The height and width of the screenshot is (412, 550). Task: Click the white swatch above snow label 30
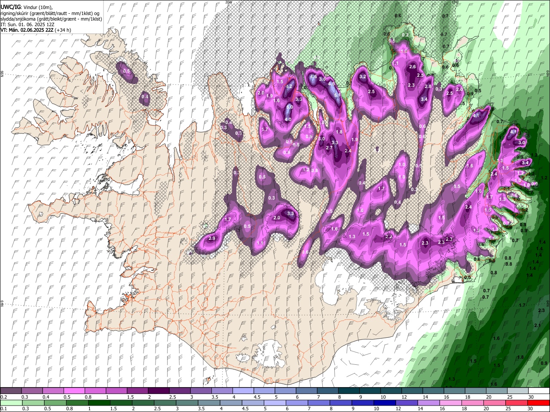coord(539,391)
